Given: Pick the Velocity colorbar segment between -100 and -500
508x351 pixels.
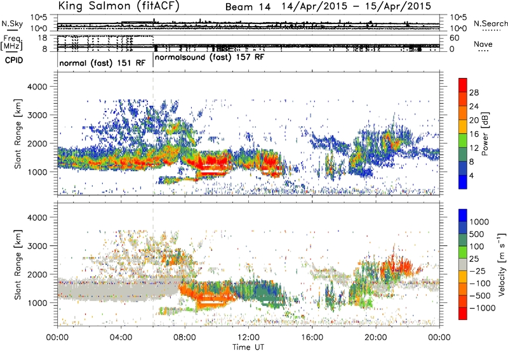Looking at the screenshot, I should (463, 289).
